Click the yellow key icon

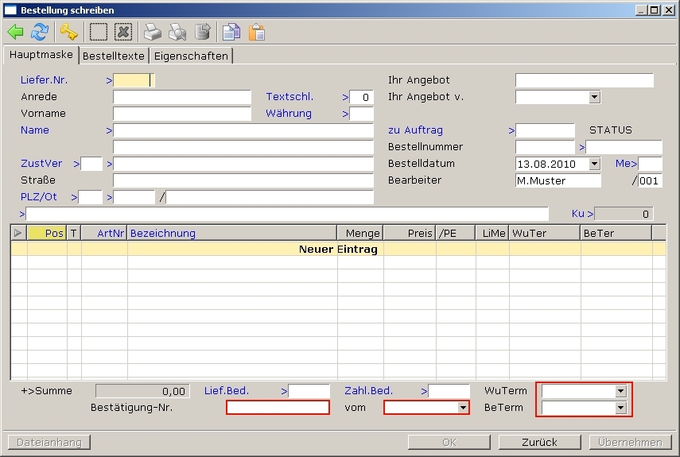(x=69, y=33)
